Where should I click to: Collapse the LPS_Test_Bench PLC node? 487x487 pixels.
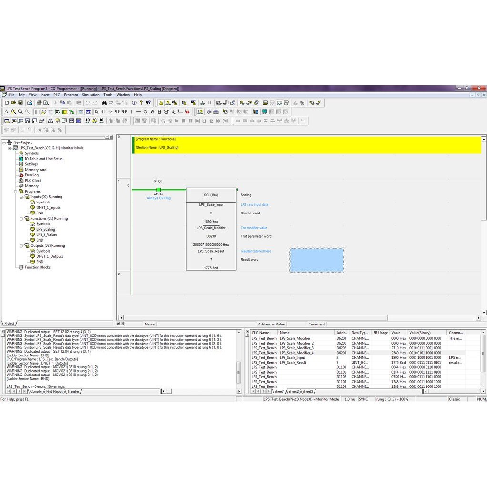point(10,148)
